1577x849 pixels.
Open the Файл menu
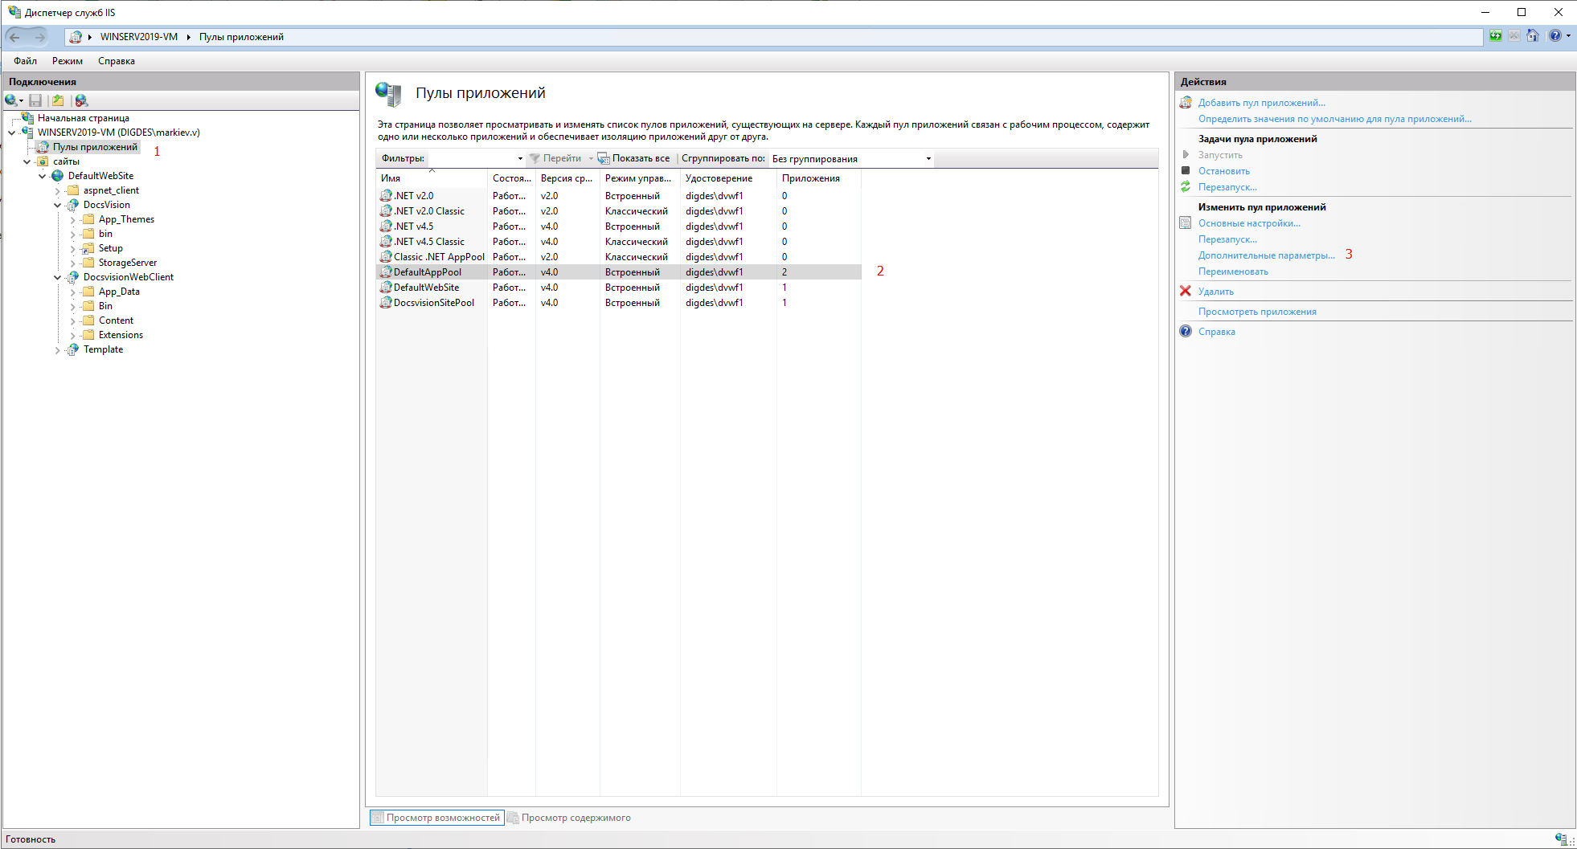tap(25, 61)
